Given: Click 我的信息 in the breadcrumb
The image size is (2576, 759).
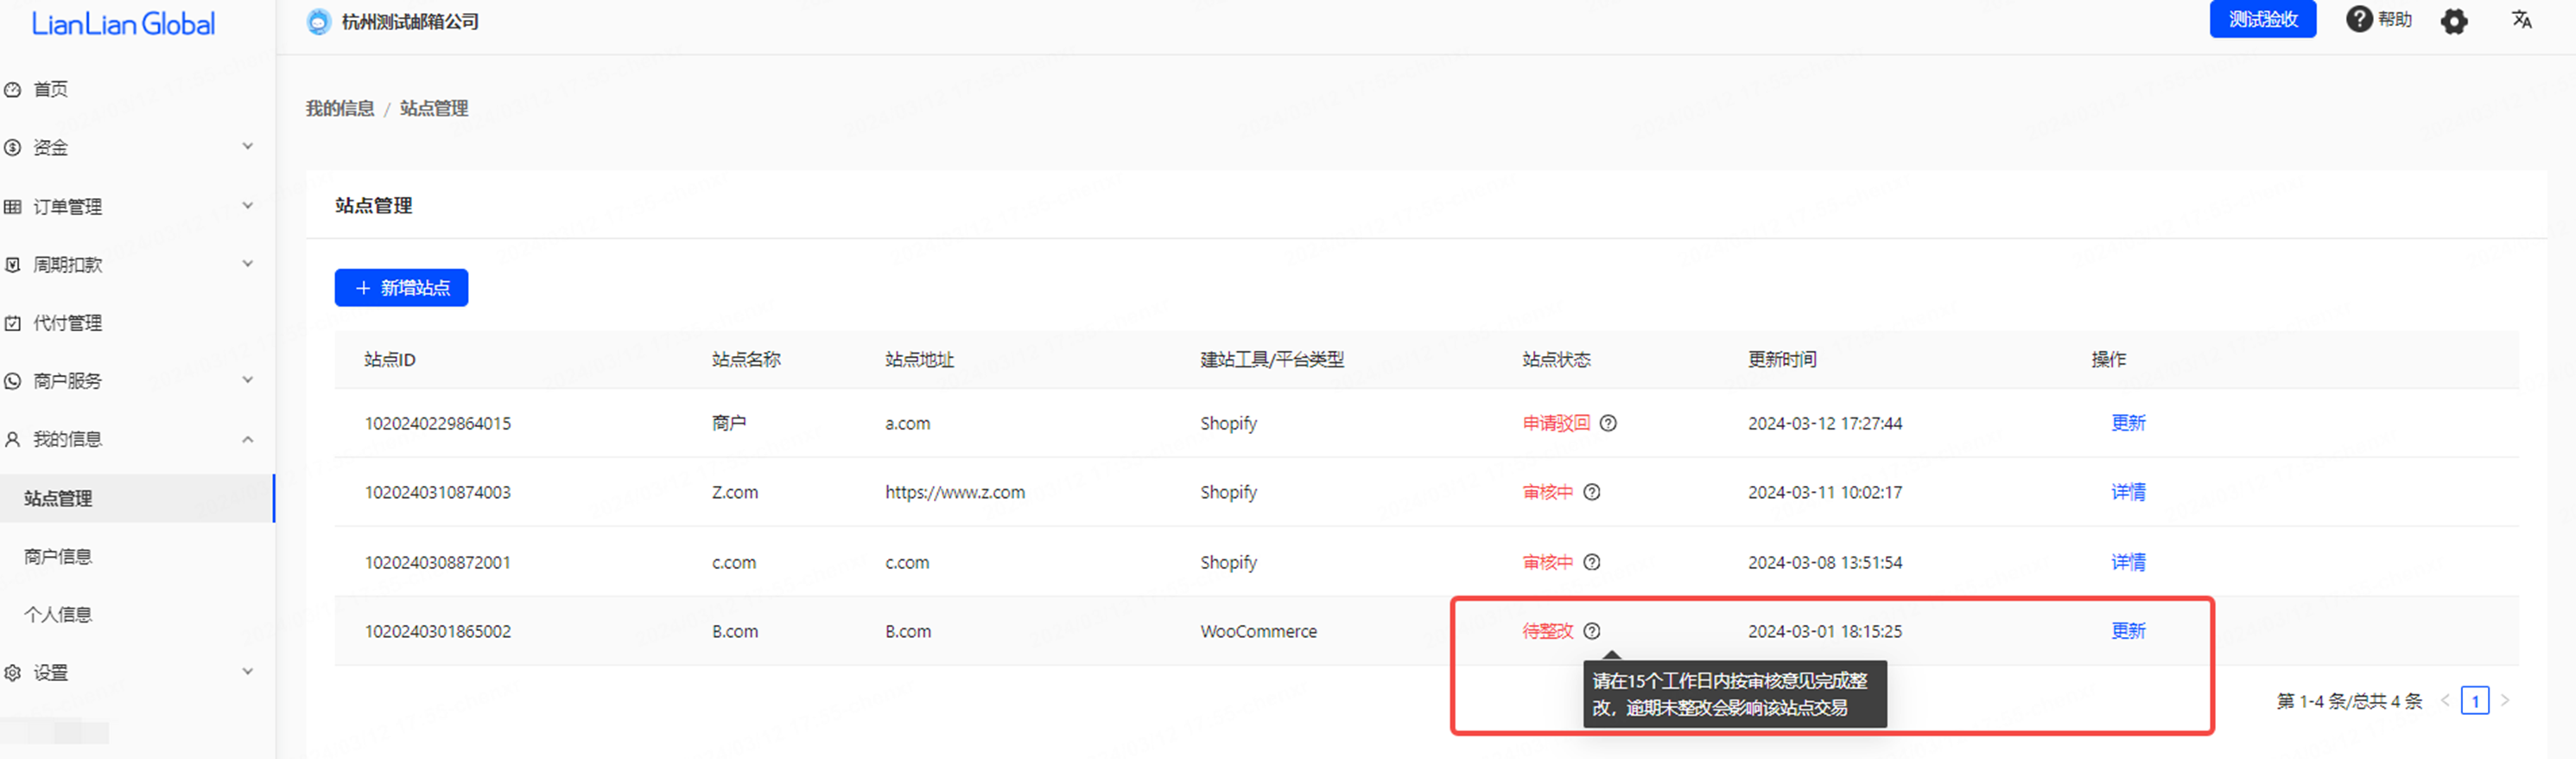Looking at the screenshot, I should (340, 109).
